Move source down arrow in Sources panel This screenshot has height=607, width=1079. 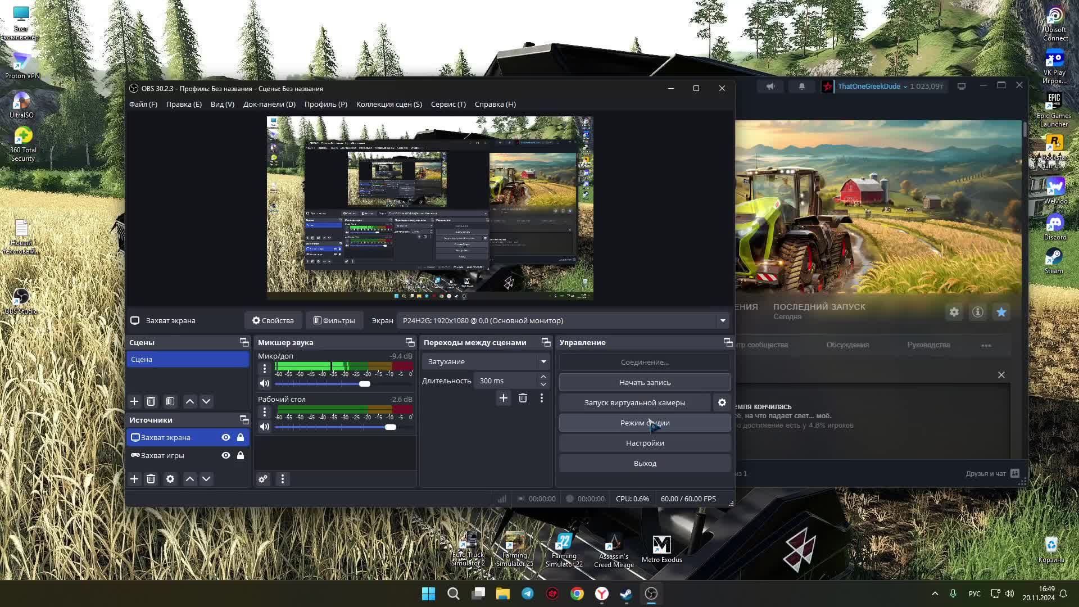(x=206, y=479)
